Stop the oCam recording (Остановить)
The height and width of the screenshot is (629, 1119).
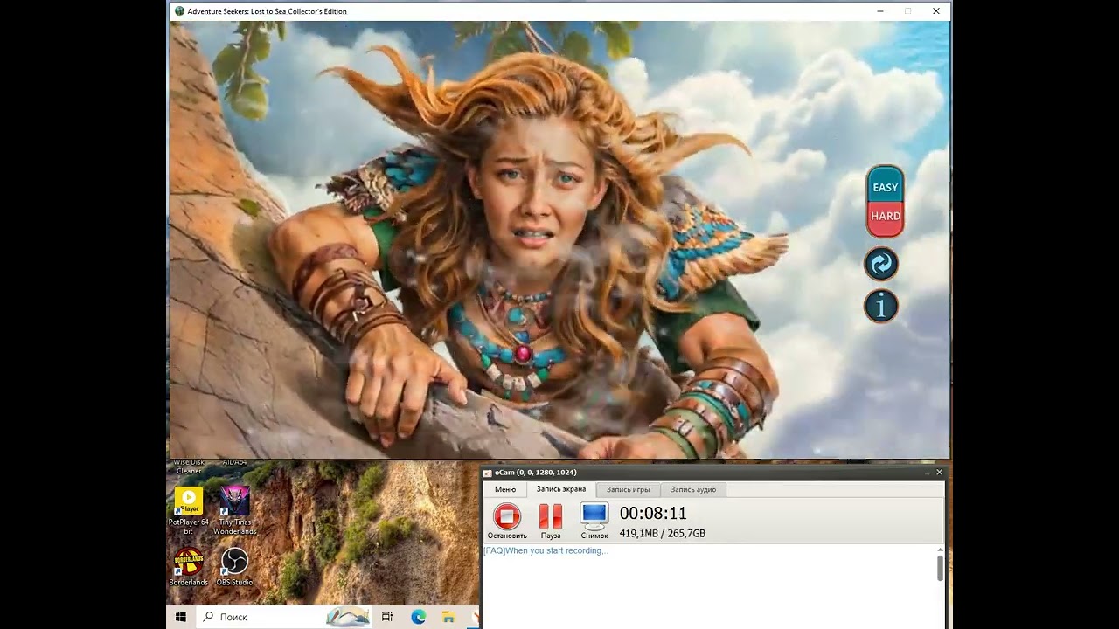[x=507, y=522]
